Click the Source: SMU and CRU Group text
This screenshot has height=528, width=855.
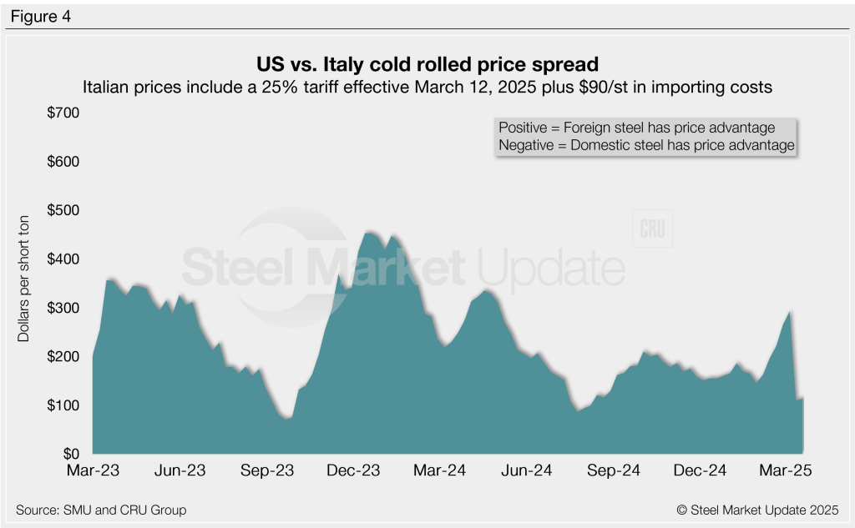click(x=101, y=510)
